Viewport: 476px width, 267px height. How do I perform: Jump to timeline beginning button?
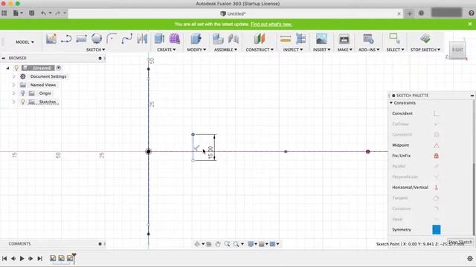click(4, 259)
